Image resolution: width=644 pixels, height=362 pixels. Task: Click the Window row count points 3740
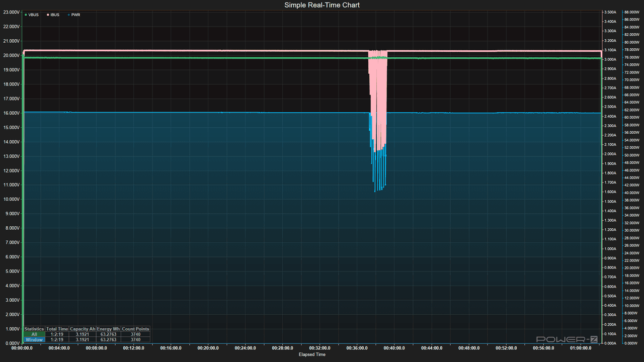coord(135,340)
